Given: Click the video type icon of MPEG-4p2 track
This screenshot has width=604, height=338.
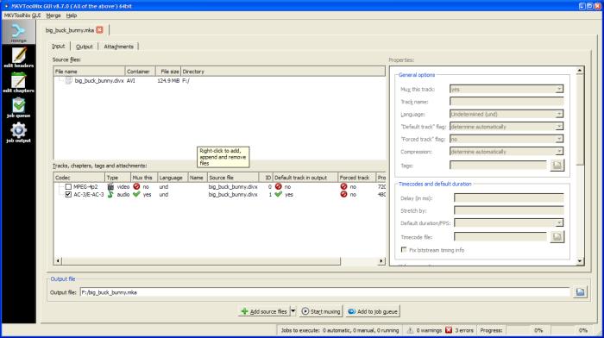Looking at the screenshot, I should coord(111,187).
